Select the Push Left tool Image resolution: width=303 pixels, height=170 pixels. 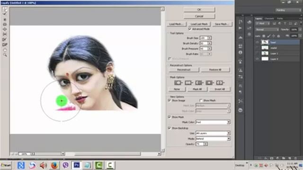coord(5,34)
